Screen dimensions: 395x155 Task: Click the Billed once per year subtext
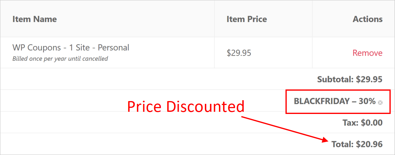coord(60,59)
